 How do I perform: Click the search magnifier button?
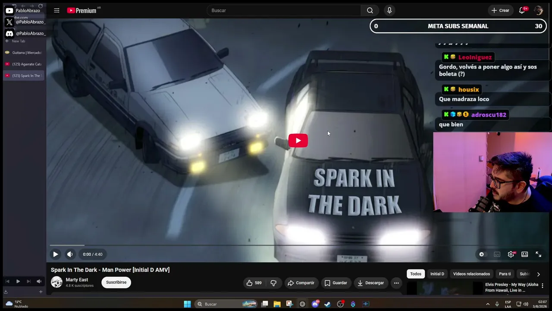(x=370, y=10)
